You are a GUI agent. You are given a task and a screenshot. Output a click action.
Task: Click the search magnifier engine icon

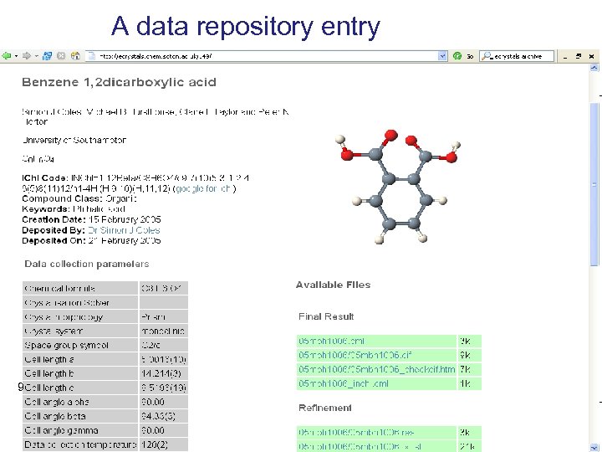(x=487, y=56)
